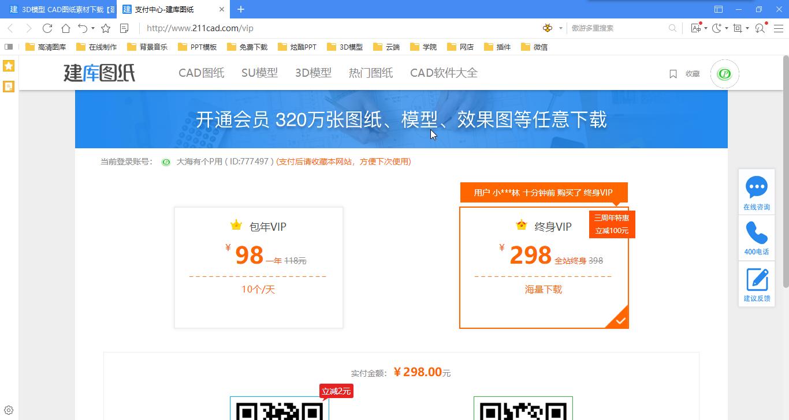This screenshot has height=420, width=789.
Task: Click the 收藏 bookmark icon in site header
Action: pos(673,74)
